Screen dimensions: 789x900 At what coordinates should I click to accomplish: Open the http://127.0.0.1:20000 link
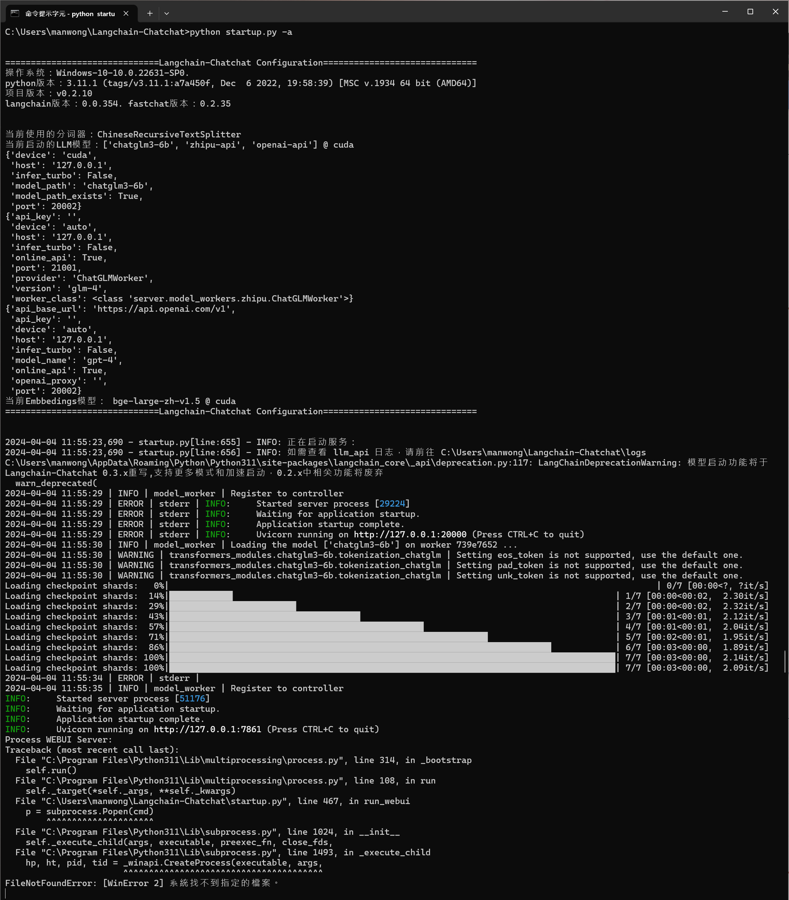click(410, 534)
